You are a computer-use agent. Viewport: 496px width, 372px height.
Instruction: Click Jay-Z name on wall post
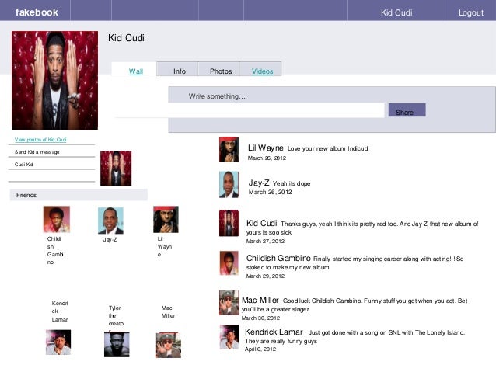pos(259,183)
